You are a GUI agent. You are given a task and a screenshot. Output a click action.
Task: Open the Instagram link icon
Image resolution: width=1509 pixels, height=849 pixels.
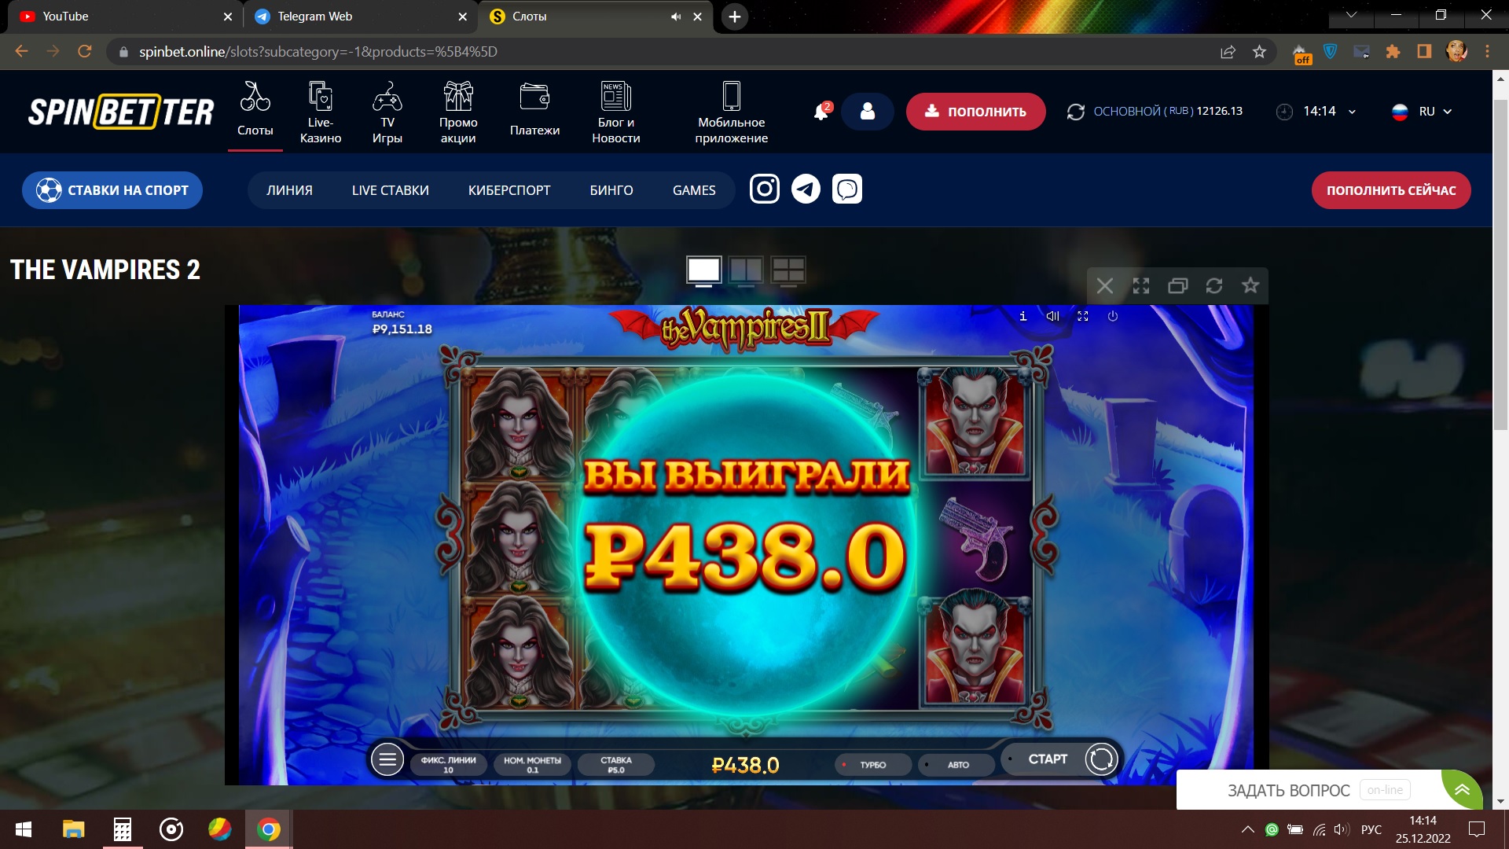click(x=765, y=189)
